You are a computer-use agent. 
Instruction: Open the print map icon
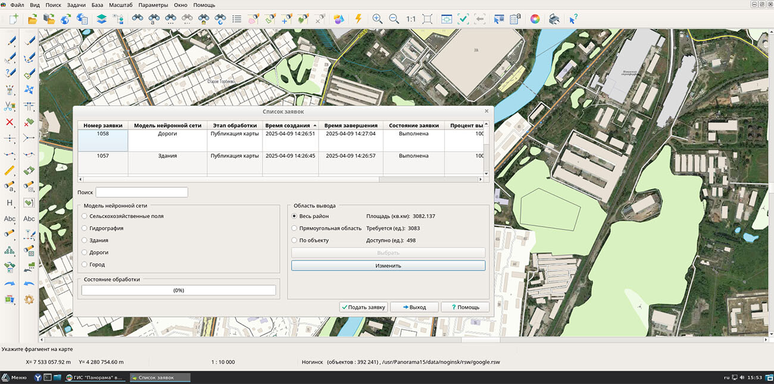pyautogui.click(x=554, y=19)
